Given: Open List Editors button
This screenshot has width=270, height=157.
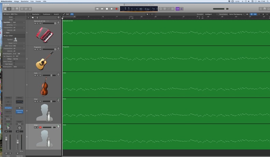Looking at the screenshot, I should [261, 9].
